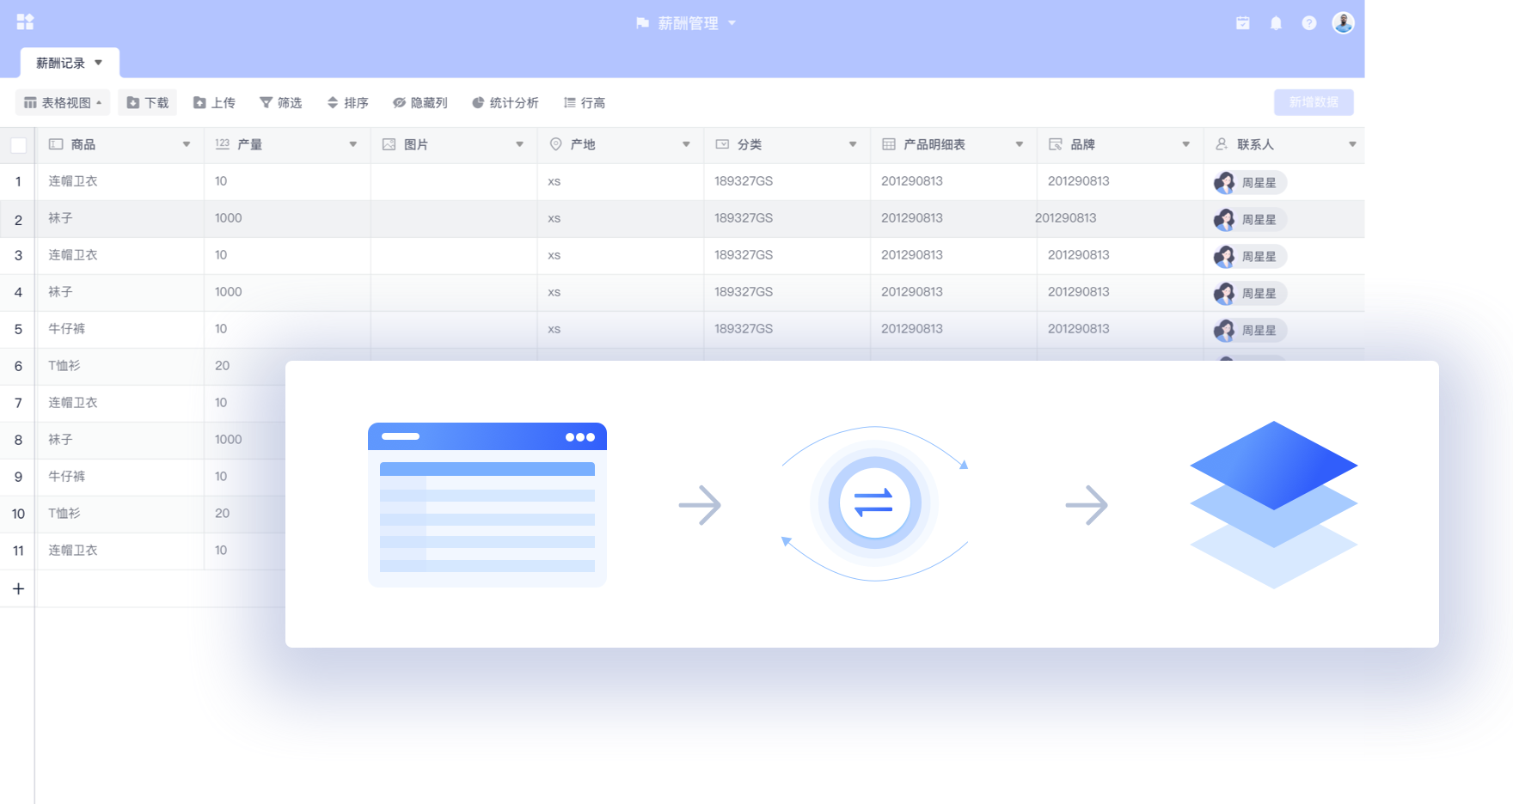Click the 分类 column type icon
The image size is (1513, 804).
tap(723, 144)
